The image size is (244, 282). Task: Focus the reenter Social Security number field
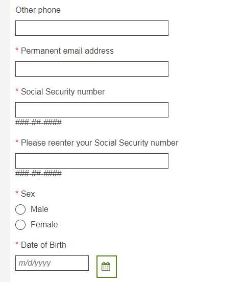(92, 161)
